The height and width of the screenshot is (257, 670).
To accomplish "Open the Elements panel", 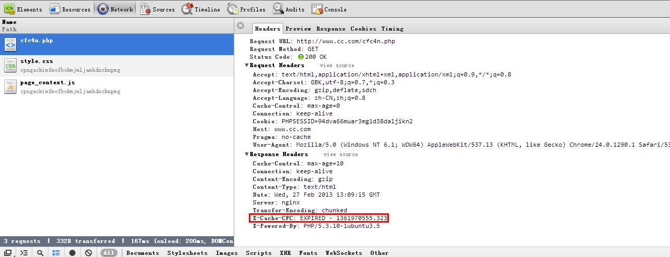I will click(23, 9).
